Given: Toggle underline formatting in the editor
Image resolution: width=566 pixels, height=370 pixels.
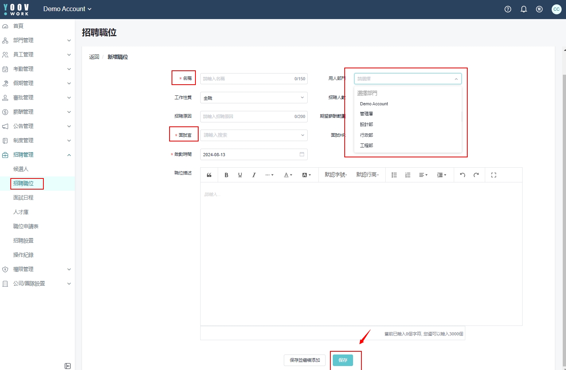Looking at the screenshot, I should click(240, 175).
